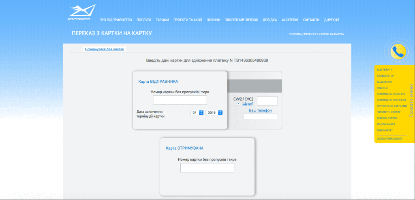Open the 'НОВИНИ' menu item

click(214, 20)
